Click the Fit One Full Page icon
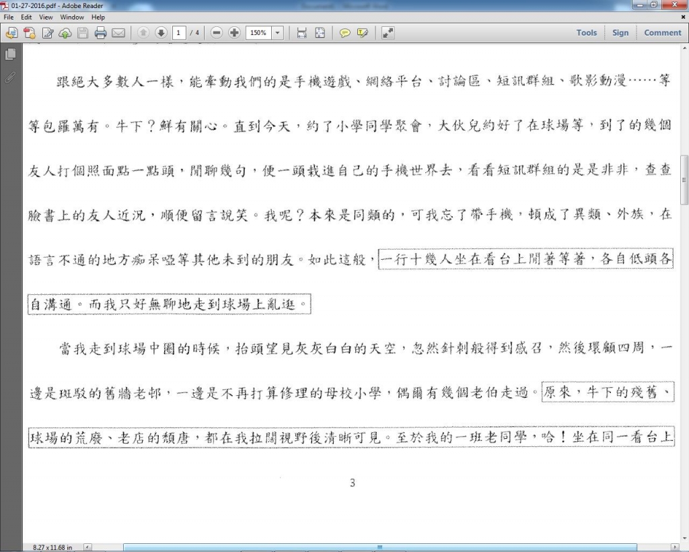This screenshot has height=552, width=689. coord(320,33)
